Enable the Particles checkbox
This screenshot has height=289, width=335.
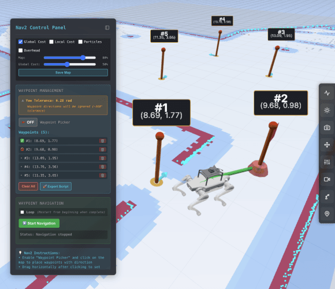80,42
